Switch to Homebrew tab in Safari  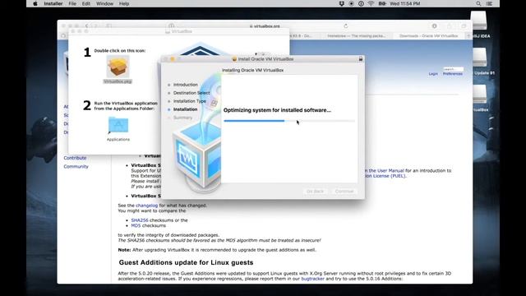[356, 35]
